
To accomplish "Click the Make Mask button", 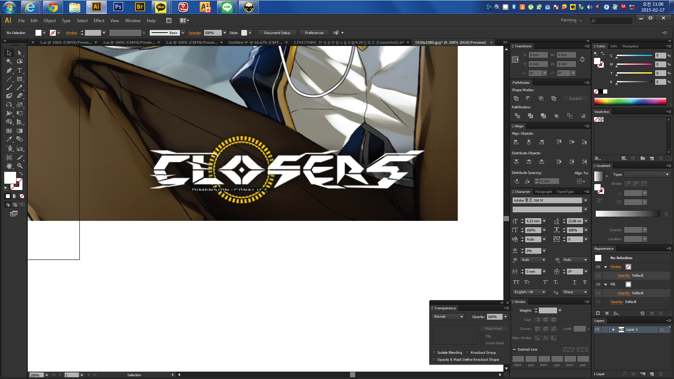I will (x=494, y=329).
